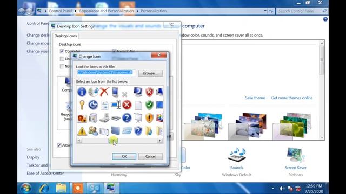Viewport: 346px width, 194px height.
Task: Click the volume speaker tray icon
Action: point(282,189)
